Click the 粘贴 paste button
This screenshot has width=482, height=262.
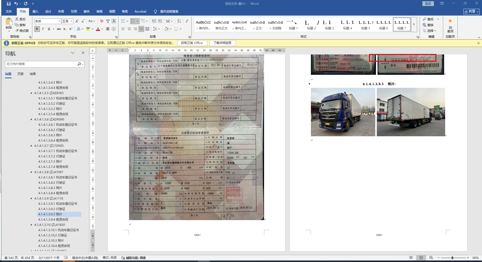pos(9,25)
